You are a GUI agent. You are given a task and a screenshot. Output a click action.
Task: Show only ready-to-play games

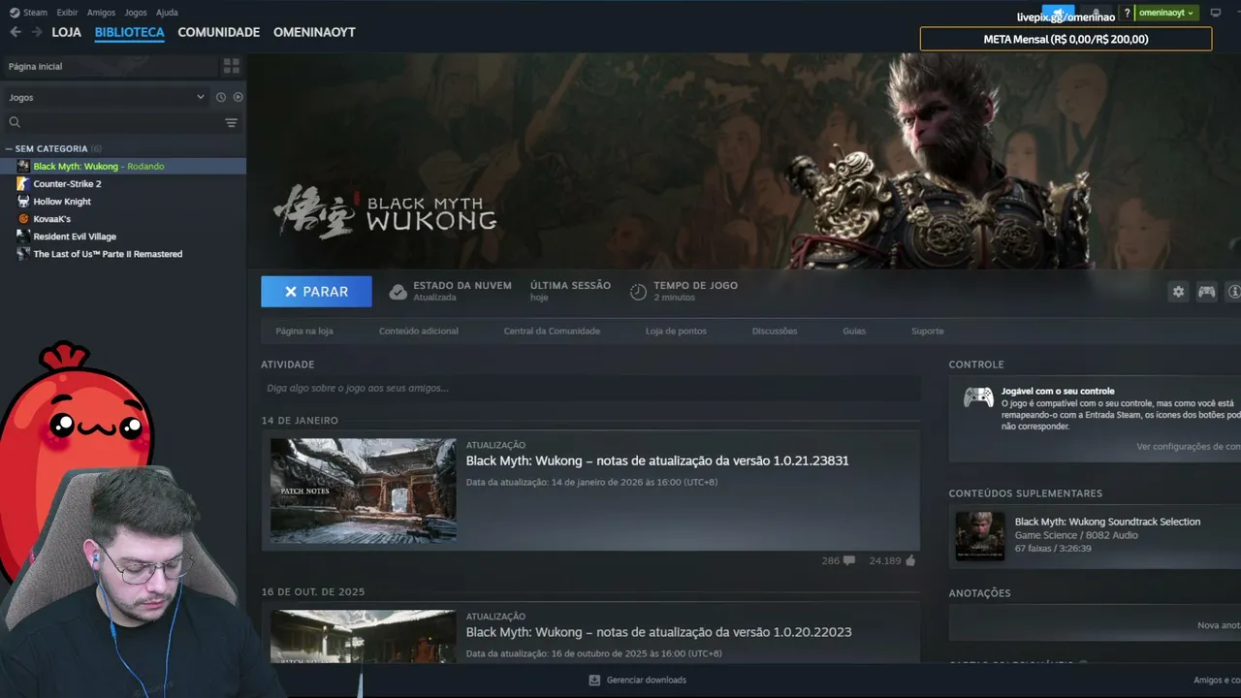point(238,97)
